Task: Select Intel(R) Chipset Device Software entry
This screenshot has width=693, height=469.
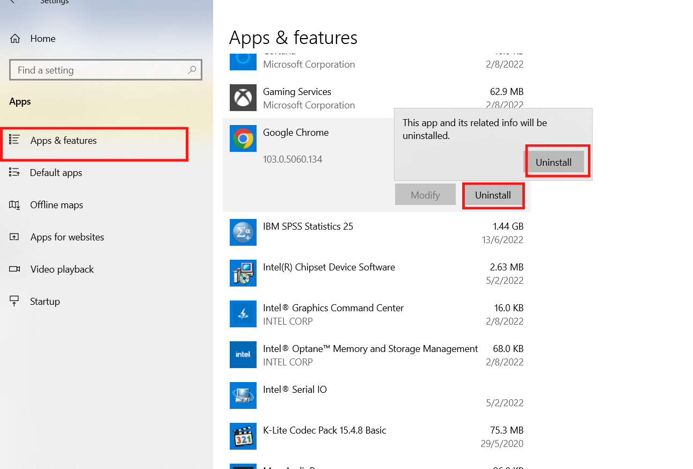Action: (329, 267)
